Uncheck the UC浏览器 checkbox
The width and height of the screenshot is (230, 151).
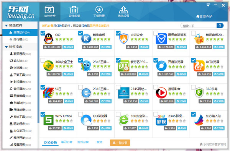[x=193, y=60]
